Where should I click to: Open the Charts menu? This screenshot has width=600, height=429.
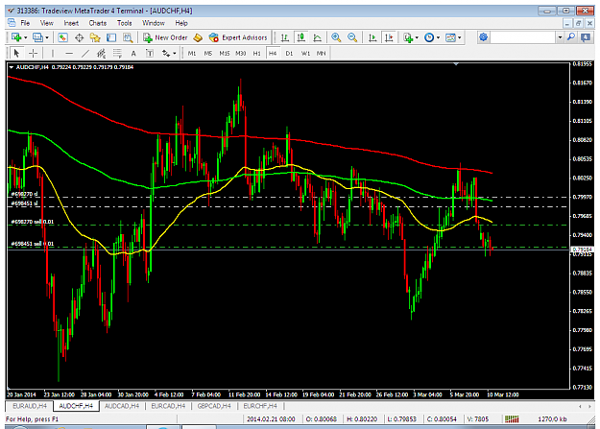coord(98,23)
